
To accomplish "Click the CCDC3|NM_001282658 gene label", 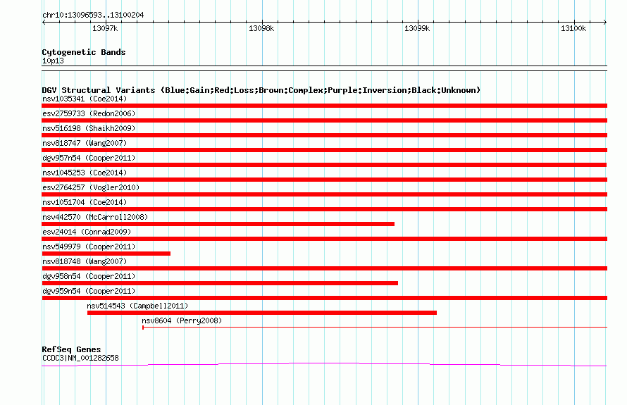I will pos(80,358).
